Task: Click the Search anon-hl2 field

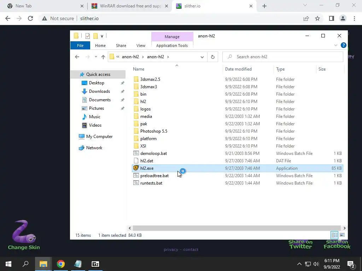Action: coord(282,57)
